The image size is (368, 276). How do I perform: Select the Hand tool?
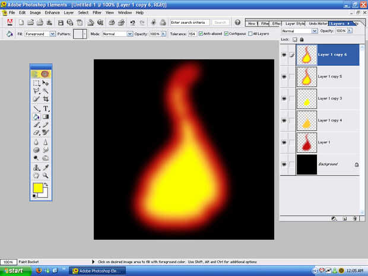pyautogui.click(x=37, y=176)
